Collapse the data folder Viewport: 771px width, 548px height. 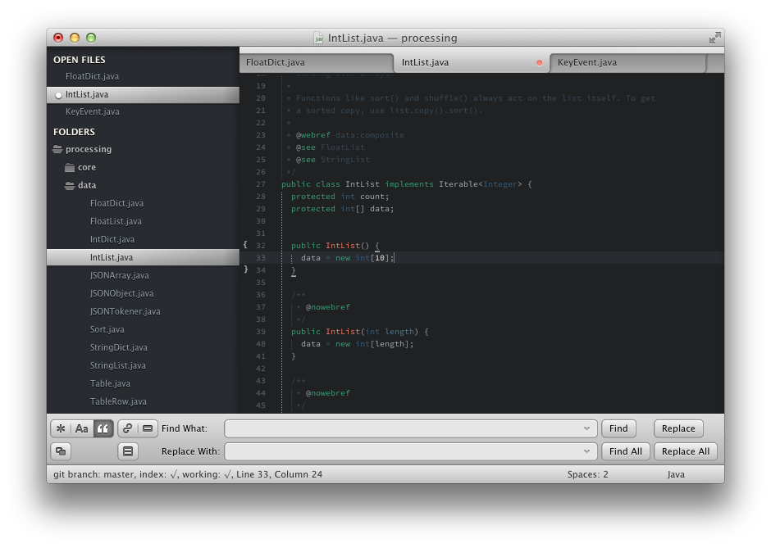(x=70, y=186)
